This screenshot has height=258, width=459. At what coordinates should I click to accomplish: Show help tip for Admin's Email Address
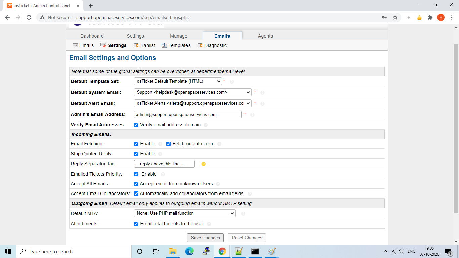pyautogui.click(x=252, y=115)
